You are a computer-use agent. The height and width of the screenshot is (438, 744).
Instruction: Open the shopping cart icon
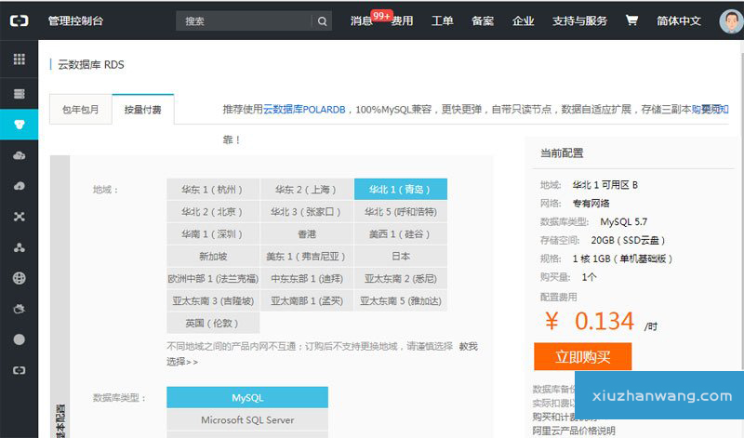coord(631,20)
